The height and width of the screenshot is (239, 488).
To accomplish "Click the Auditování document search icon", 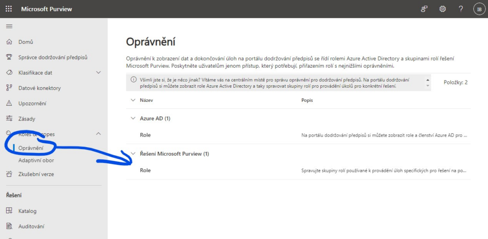I will click(x=10, y=226).
